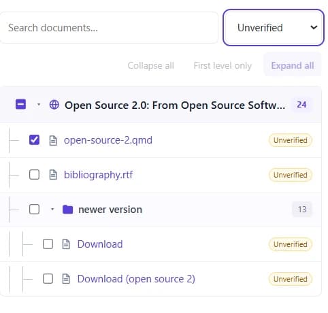This screenshot has height=313, width=328.
Task: Open the Unverified status filter dropdown
Action: coord(274,28)
